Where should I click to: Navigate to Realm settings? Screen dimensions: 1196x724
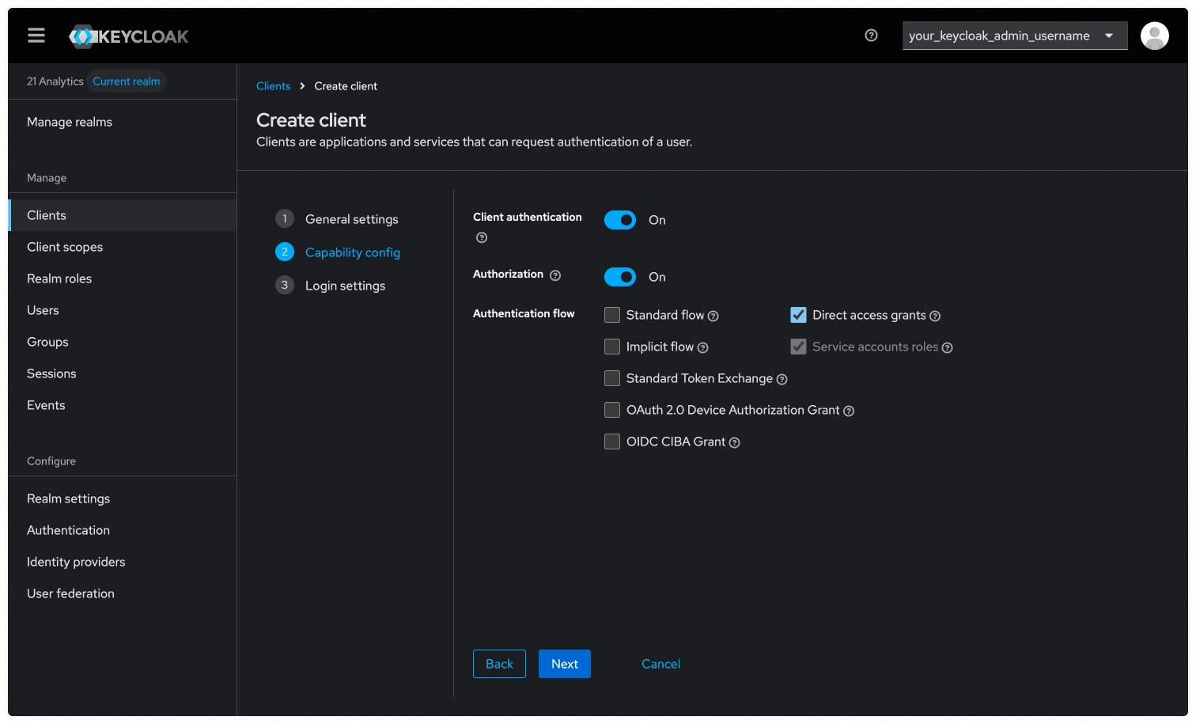(x=68, y=498)
